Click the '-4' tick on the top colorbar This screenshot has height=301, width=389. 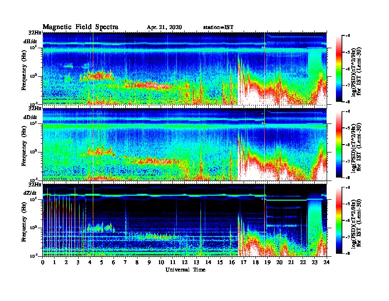pos(348,36)
